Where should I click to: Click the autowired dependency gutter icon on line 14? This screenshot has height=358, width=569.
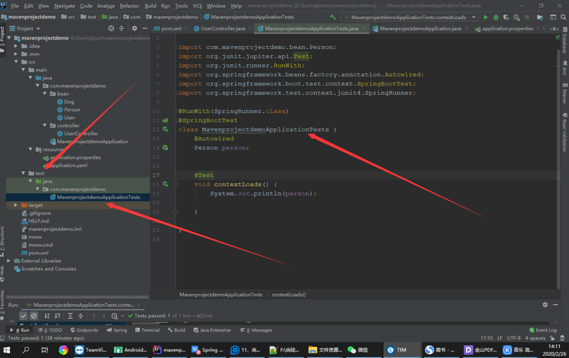point(165,148)
